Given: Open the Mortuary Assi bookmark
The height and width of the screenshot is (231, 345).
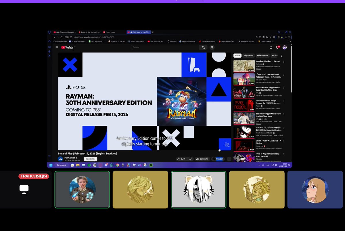Looking at the screenshot, I should click(207, 41).
